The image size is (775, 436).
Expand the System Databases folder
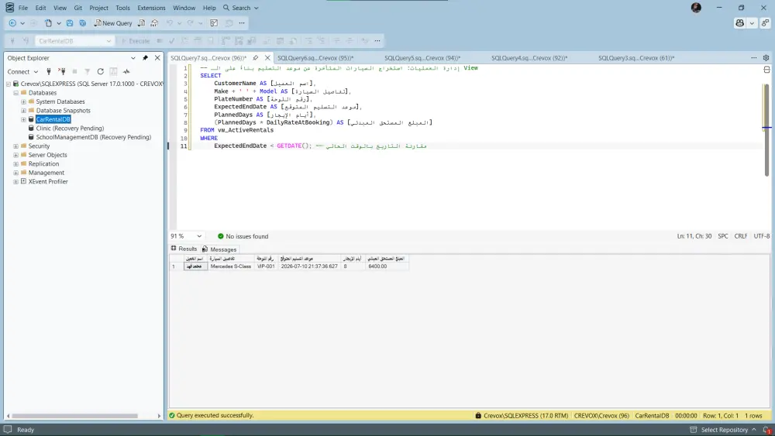[x=23, y=101]
